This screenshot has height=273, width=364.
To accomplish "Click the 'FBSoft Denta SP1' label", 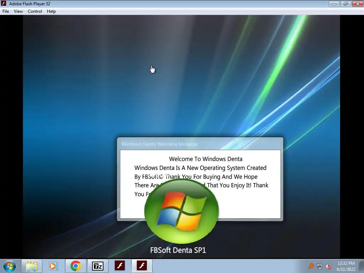I will pyautogui.click(x=178, y=250).
